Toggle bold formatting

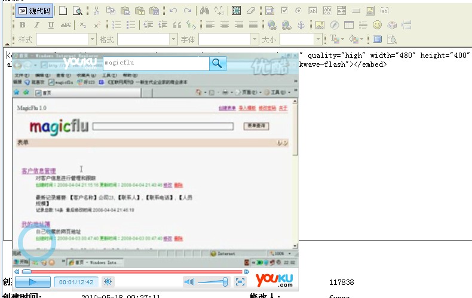[22, 25]
